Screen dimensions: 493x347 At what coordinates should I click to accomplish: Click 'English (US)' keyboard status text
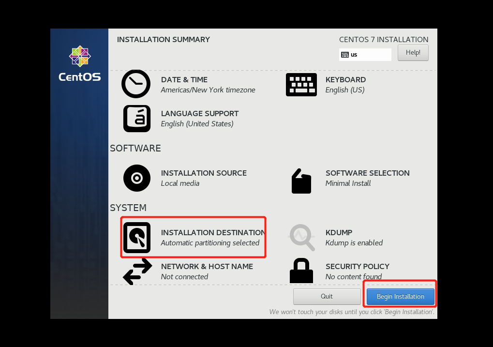(345, 90)
